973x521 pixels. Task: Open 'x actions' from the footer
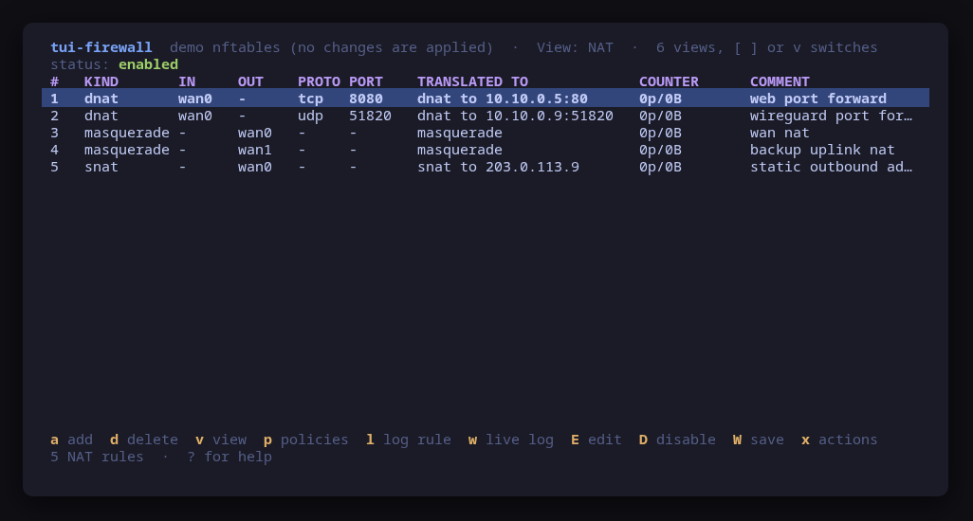(x=839, y=440)
